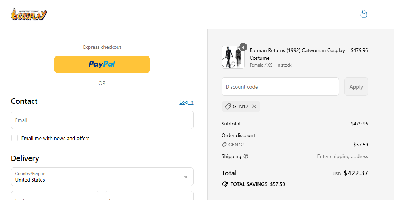Click the Order discount label
The height and width of the screenshot is (200, 394).
click(x=238, y=135)
